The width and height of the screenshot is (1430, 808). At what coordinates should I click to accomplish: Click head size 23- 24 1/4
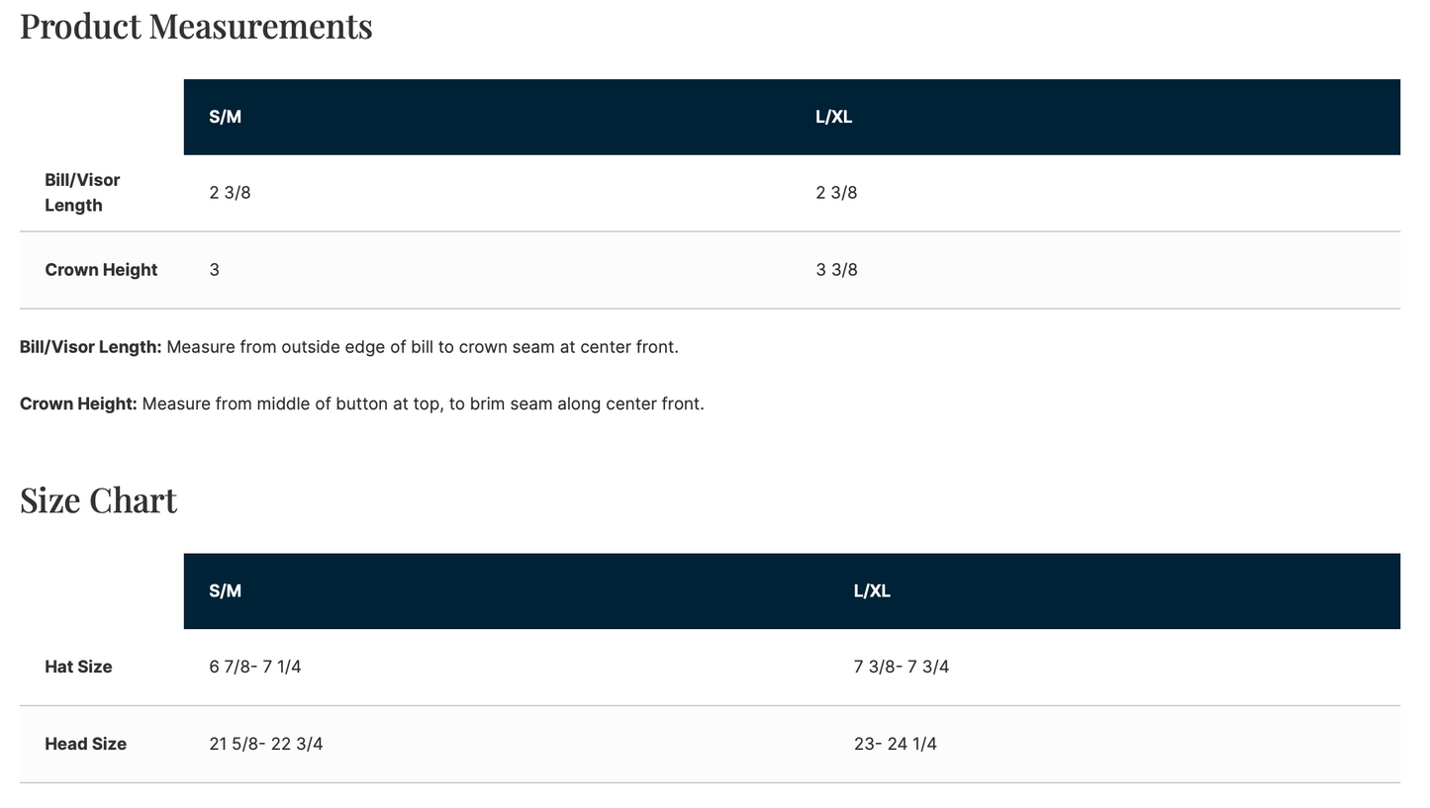tap(896, 744)
